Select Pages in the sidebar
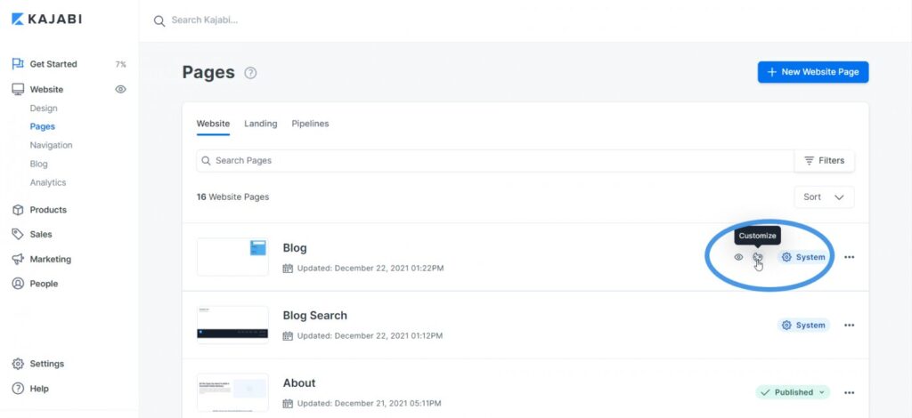The width and height of the screenshot is (912, 418). (43, 126)
